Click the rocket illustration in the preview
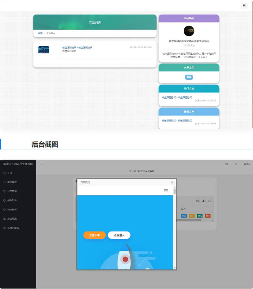253x289 pixels. (x=126, y=257)
